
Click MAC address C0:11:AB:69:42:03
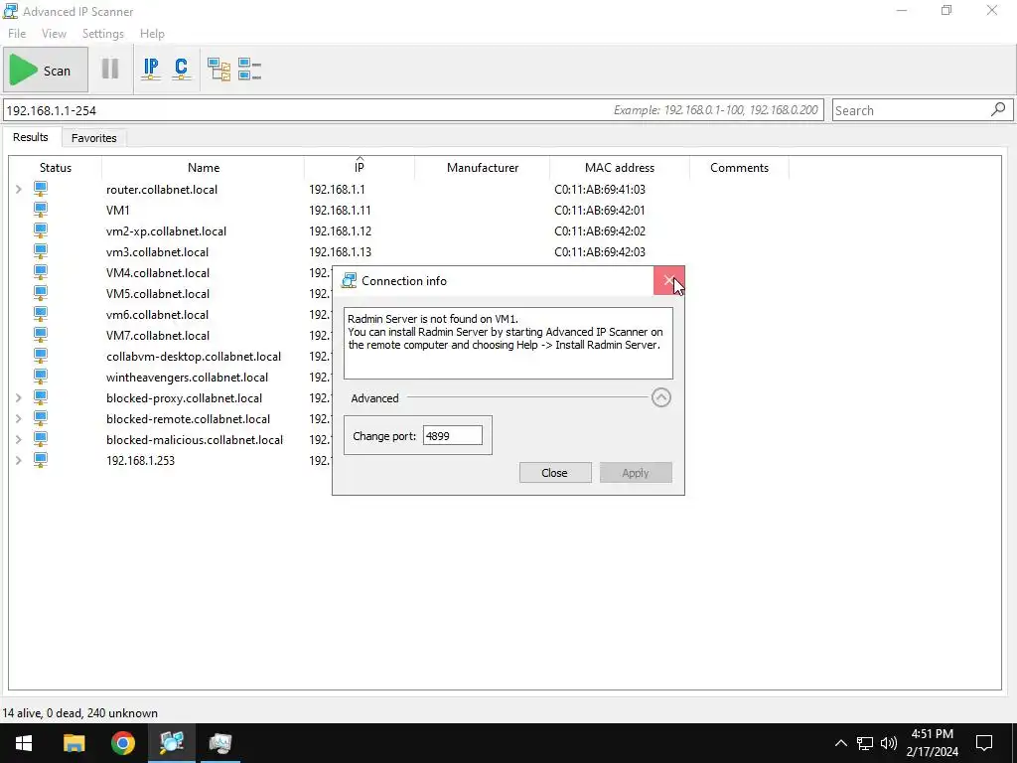(600, 251)
